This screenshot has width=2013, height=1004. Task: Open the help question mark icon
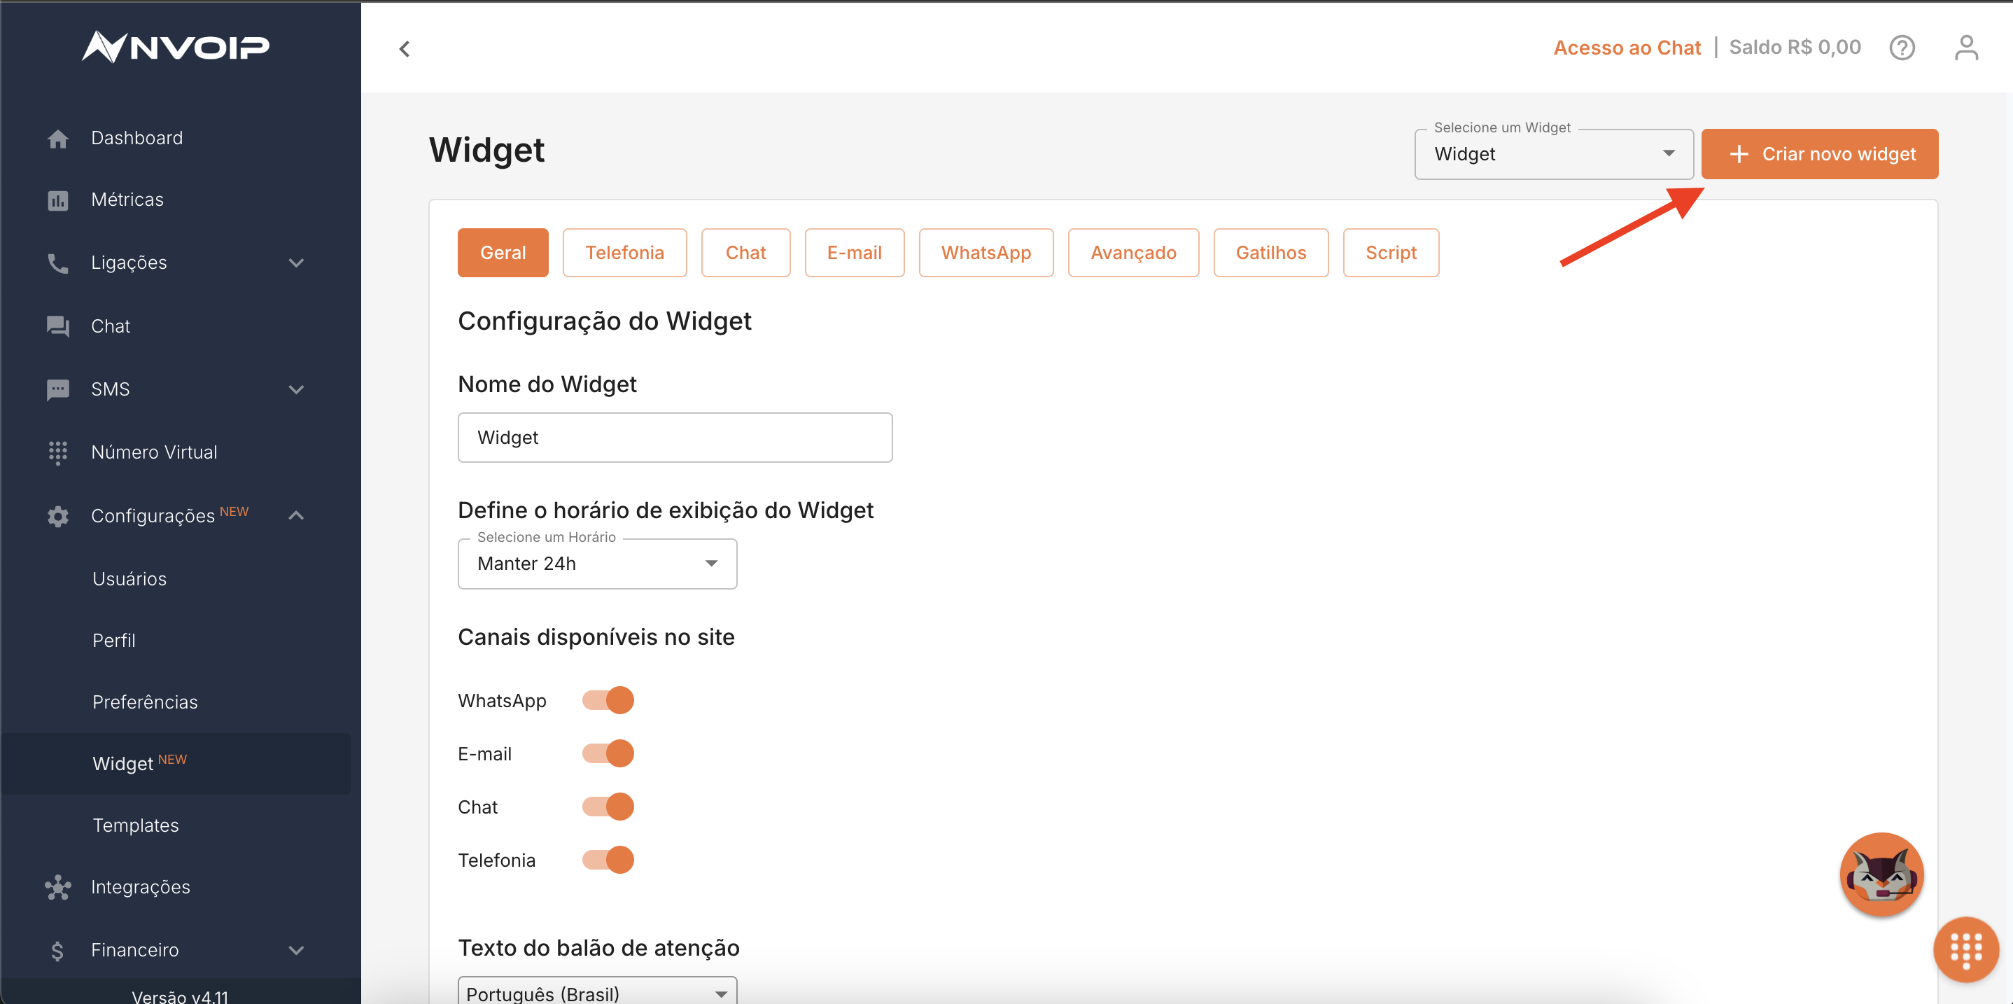coord(1901,48)
